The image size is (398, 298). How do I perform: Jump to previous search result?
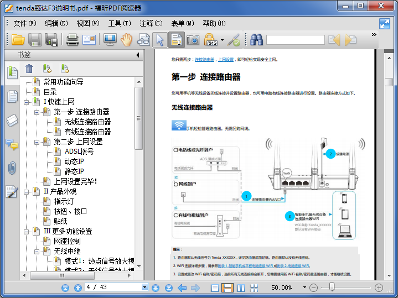click(334, 40)
